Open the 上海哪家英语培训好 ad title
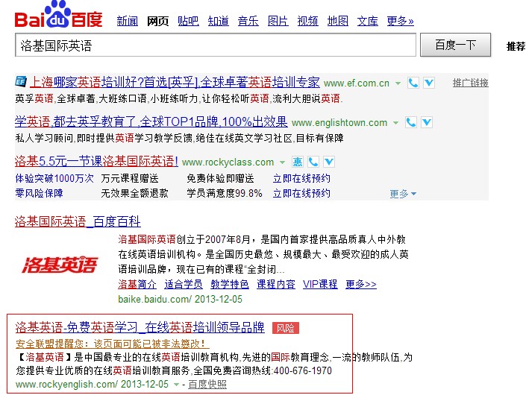The width and height of the screenshot is (526, 401). (175, 82)
